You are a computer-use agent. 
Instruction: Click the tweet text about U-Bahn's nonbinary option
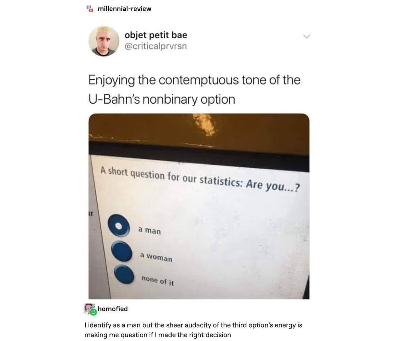pos(194,90)
